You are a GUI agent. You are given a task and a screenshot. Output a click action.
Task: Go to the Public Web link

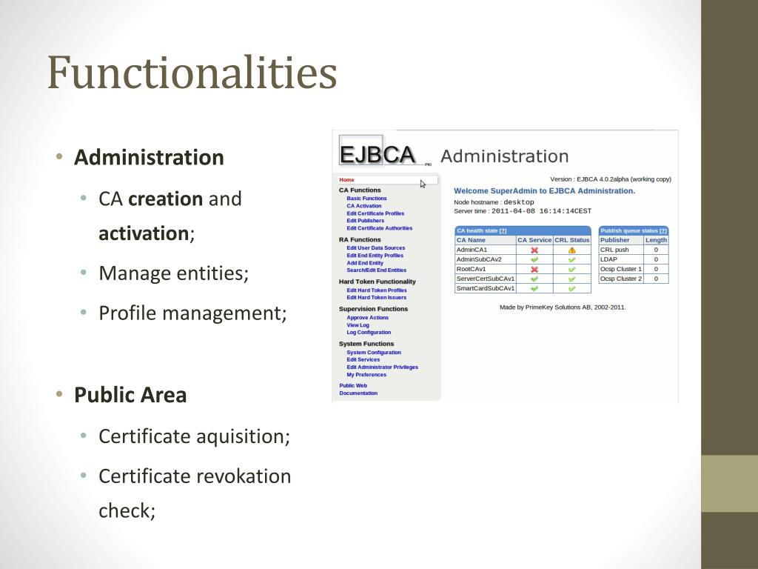coord(353,385)
